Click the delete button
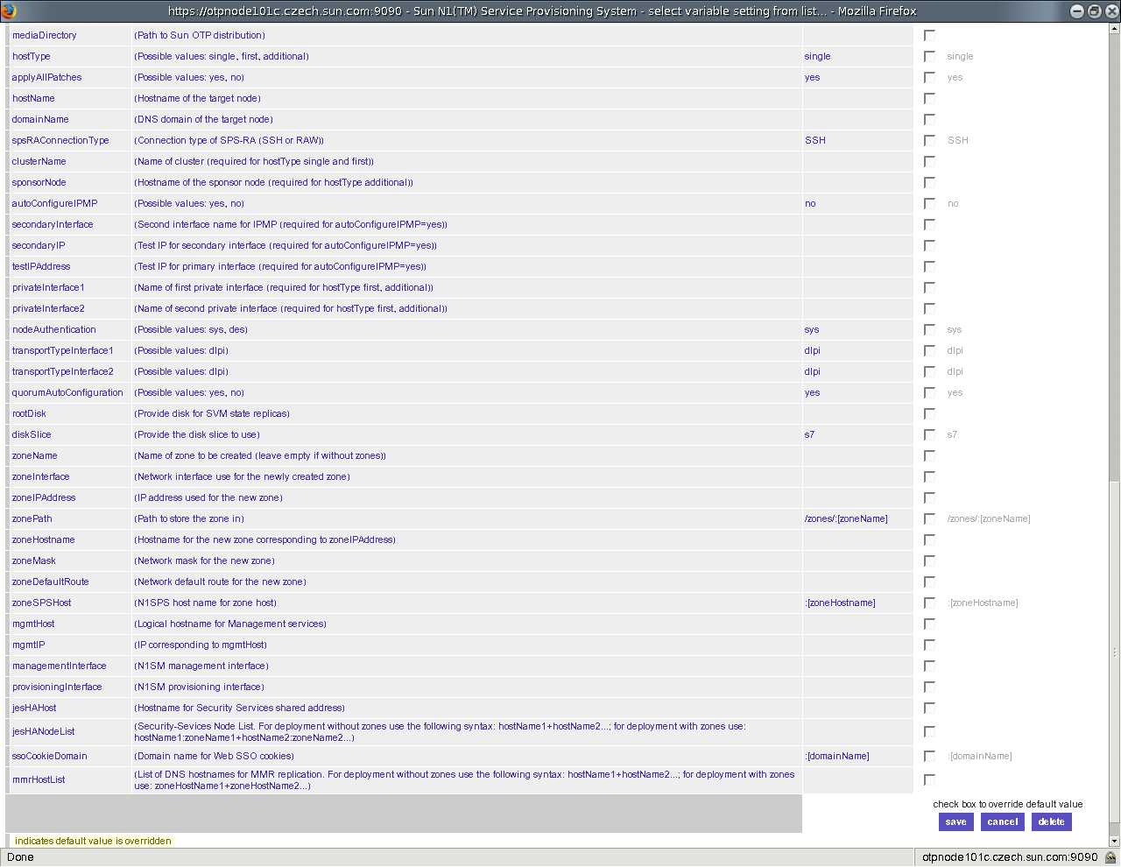 click(1052, 822)
